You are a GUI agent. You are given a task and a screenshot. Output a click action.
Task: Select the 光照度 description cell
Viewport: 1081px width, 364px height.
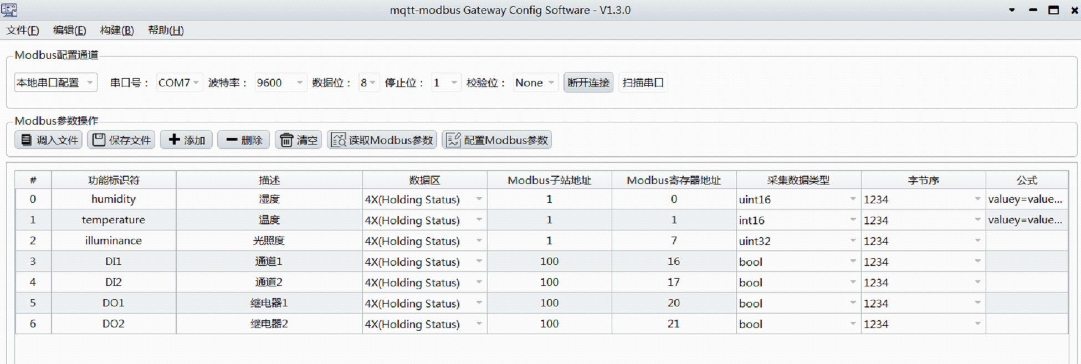pos(269,240)
